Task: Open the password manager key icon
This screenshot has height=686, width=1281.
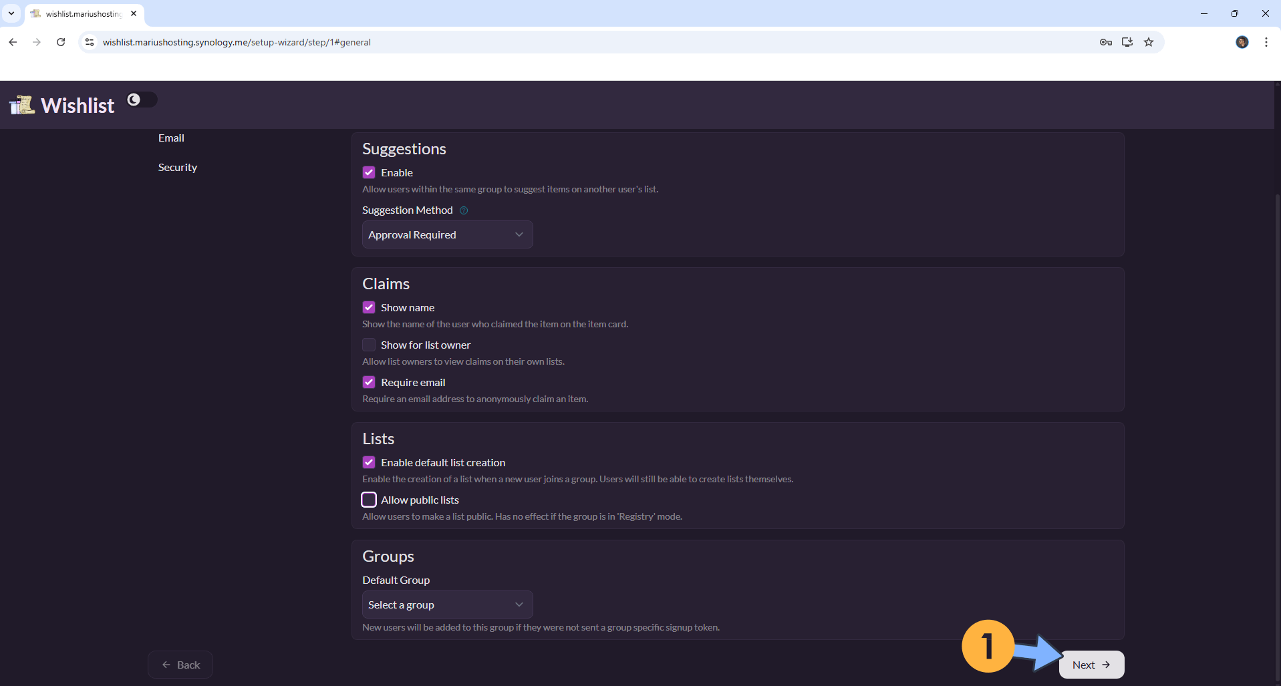Action: (x=1106, y=42)
